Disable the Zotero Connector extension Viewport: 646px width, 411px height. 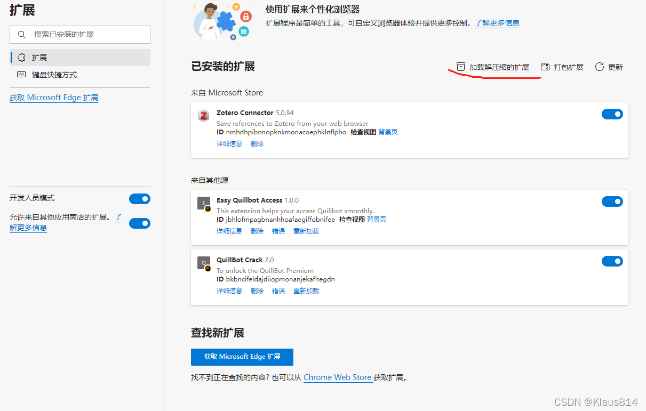(x=612, y=114)
